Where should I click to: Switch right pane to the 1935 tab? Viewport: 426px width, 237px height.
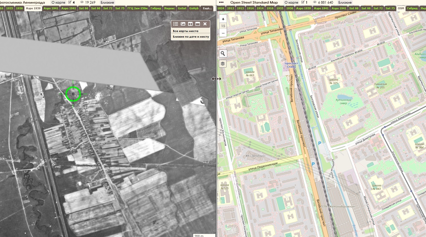coord(280,8)
